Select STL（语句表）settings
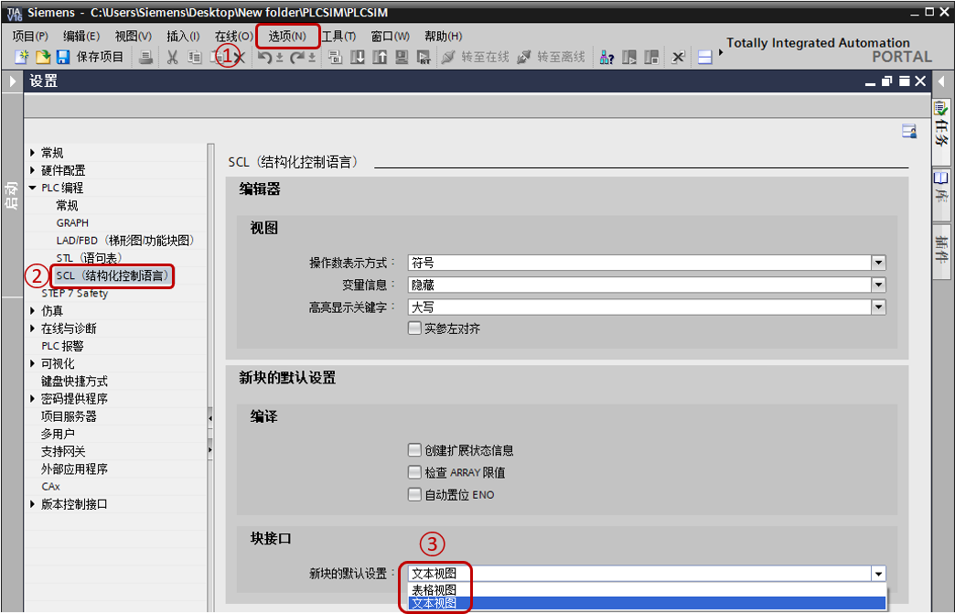 tap(90, 258)
